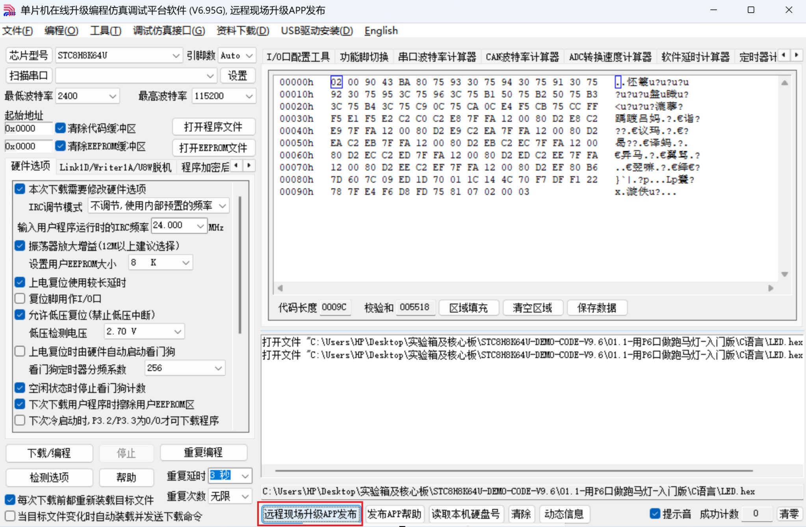Open user EEPROM size 8 K dropdown
Image resolution: width=806 pixels, height=527 pixels.
point(160,263)
